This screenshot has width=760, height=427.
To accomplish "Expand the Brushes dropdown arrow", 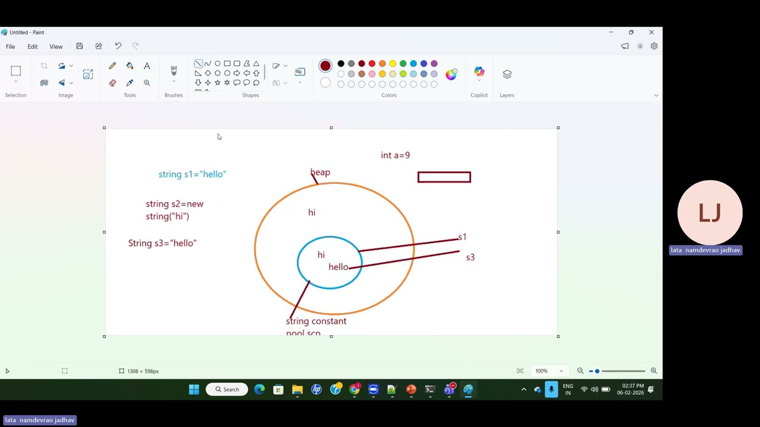I will tap(173, 82).
